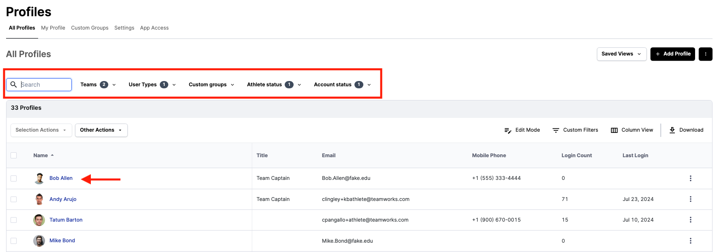Open the Selection Actions dropdown

(x=41, y=130)
